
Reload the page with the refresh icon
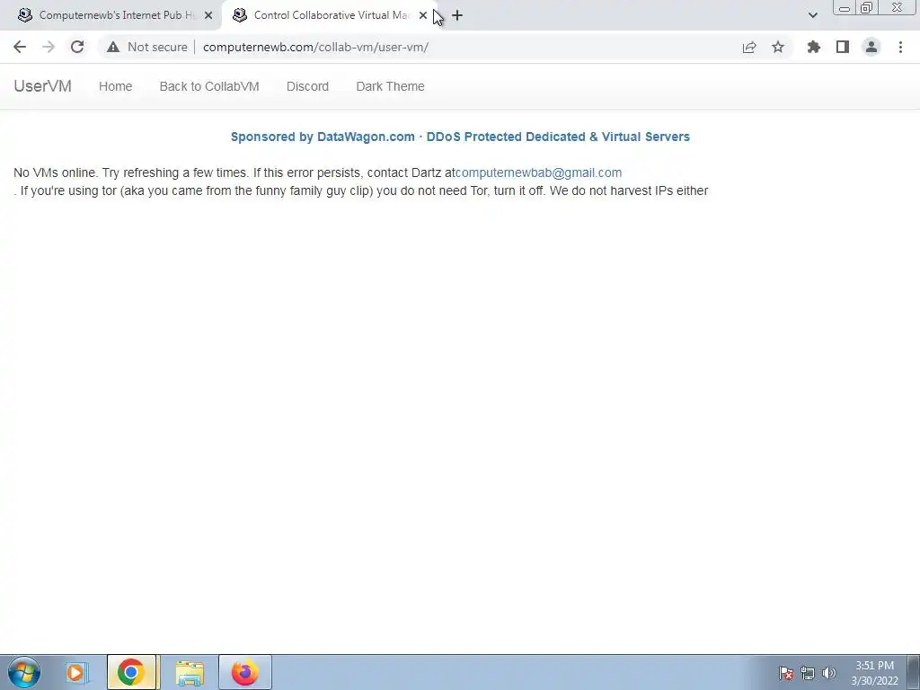(77, 47)
